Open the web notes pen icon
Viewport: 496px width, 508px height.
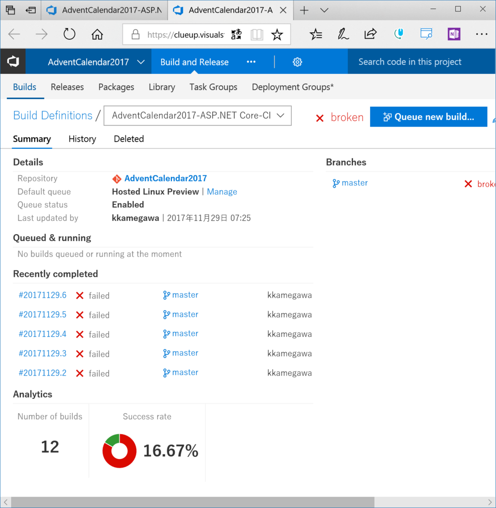(x=343, y=34)
